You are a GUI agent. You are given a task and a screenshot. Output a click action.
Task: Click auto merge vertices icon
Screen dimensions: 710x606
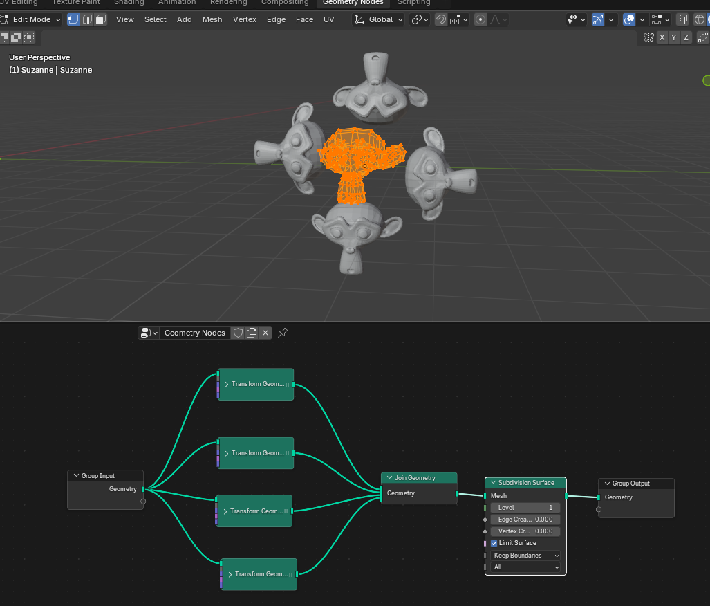[703, 37]
